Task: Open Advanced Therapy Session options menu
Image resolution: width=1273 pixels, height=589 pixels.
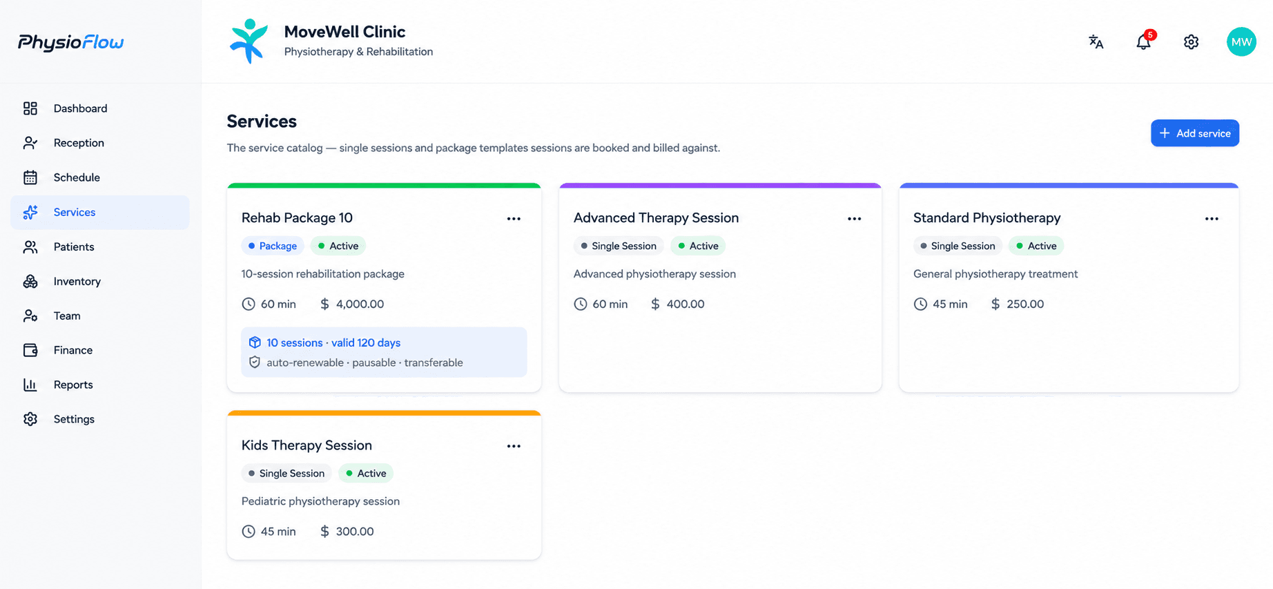Action: [x=854, y=219]
